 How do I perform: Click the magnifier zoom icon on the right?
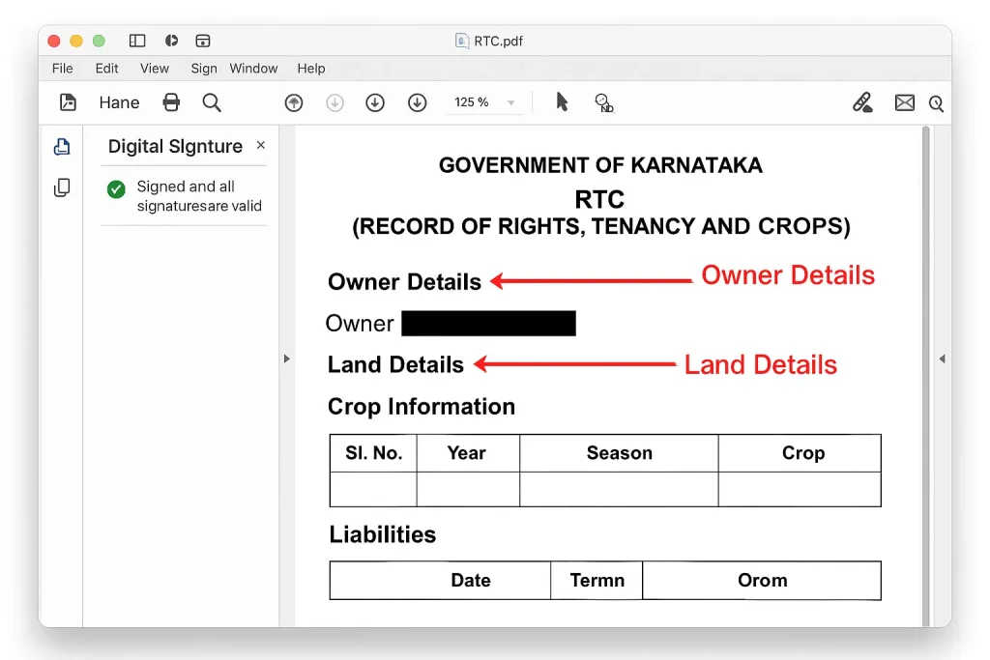(x=935, y=102)
